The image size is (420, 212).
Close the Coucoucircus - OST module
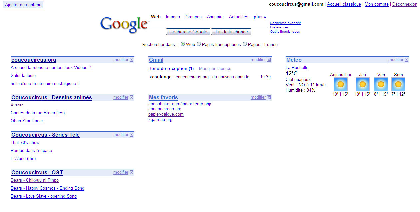click(x=131, y=173)
